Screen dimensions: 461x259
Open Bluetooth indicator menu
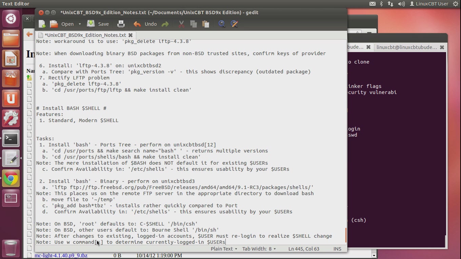pos(381,4)
